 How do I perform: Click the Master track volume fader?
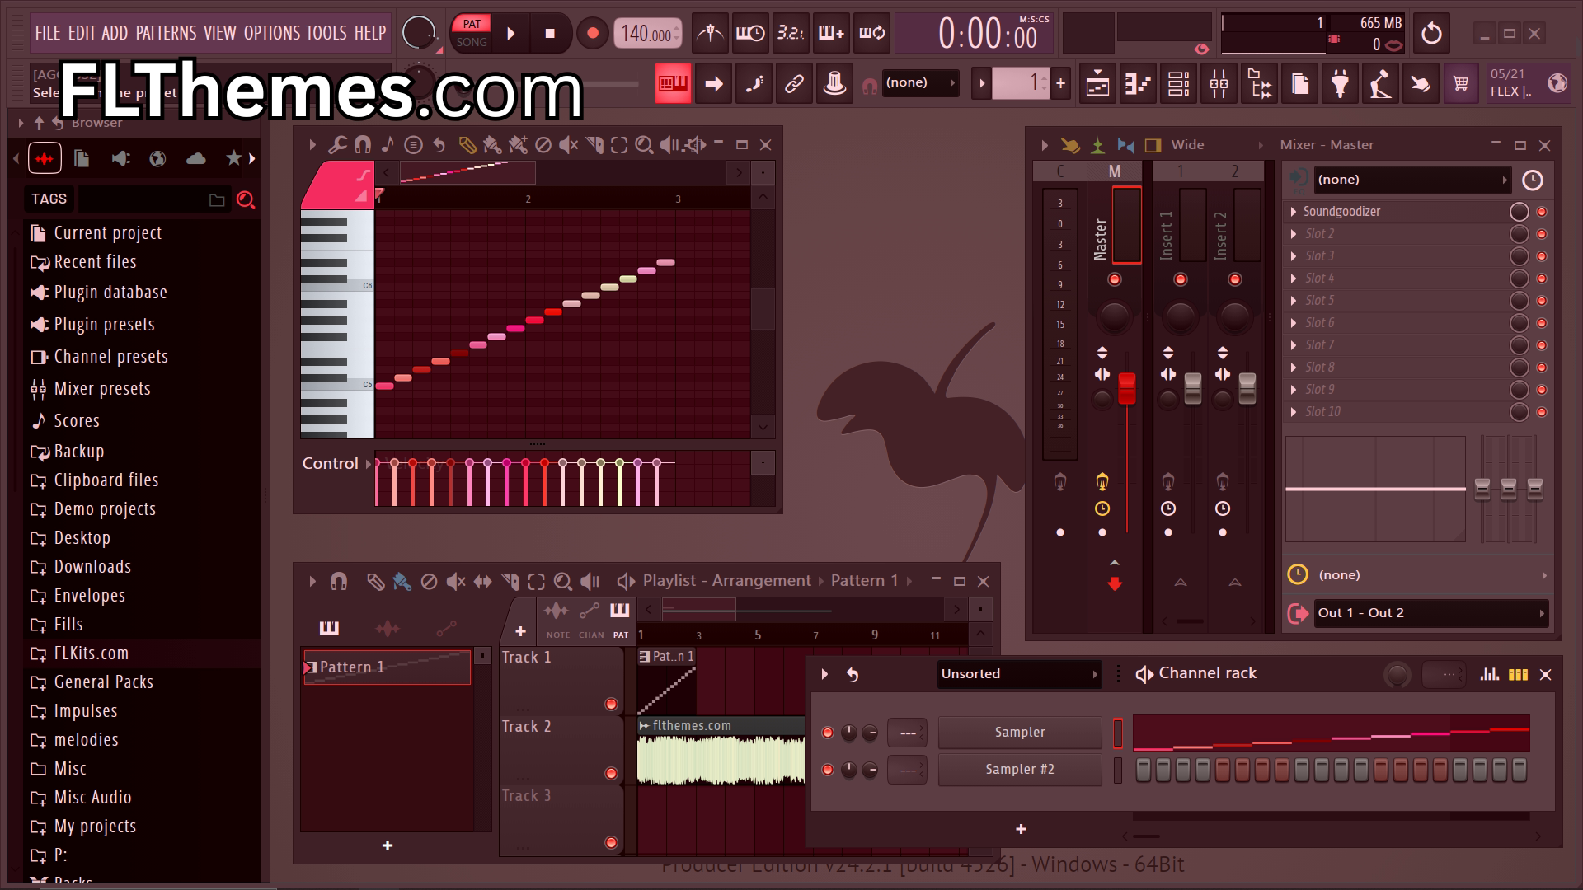(1126, 389)
